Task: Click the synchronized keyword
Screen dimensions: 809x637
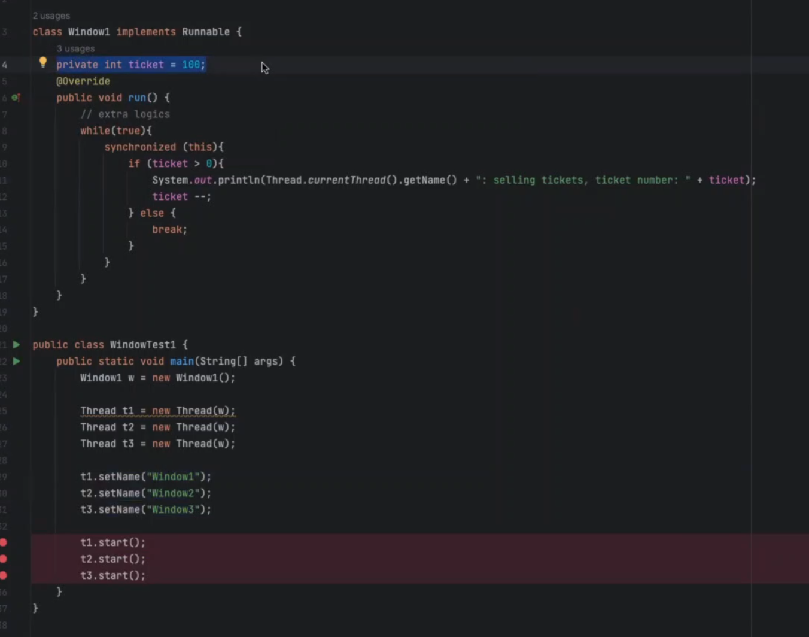Action: click(140, 147)
